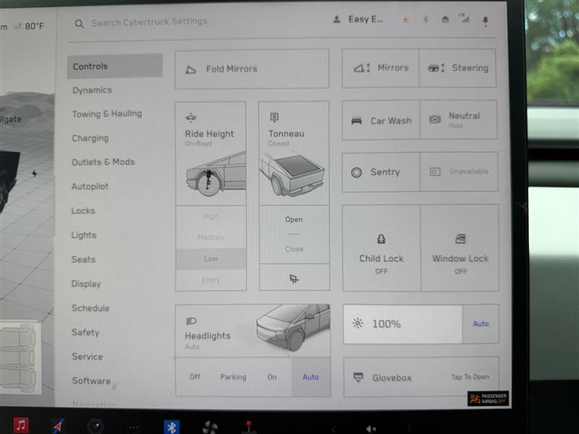Tap the charge port lightning bolt icon

pyautogui.click(x=34, y=173)
